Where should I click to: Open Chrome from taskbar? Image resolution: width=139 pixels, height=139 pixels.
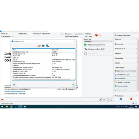pyautogui.click(x=11, y=107)
